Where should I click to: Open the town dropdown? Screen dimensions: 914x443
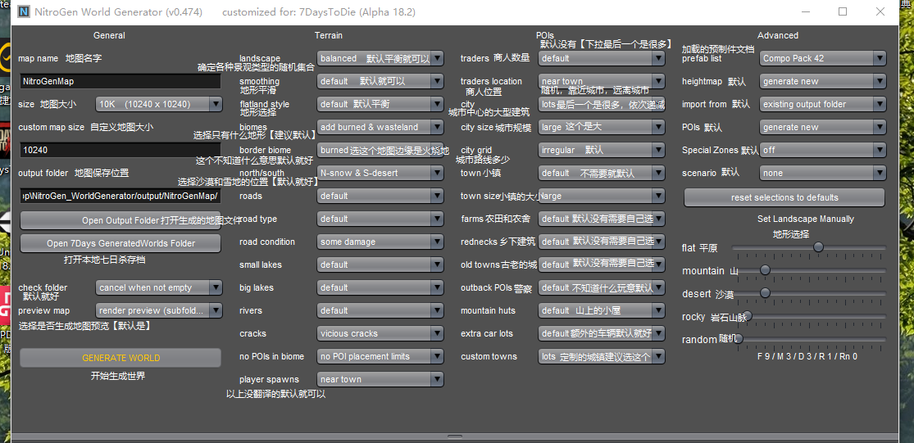click(x=603, y=173)
